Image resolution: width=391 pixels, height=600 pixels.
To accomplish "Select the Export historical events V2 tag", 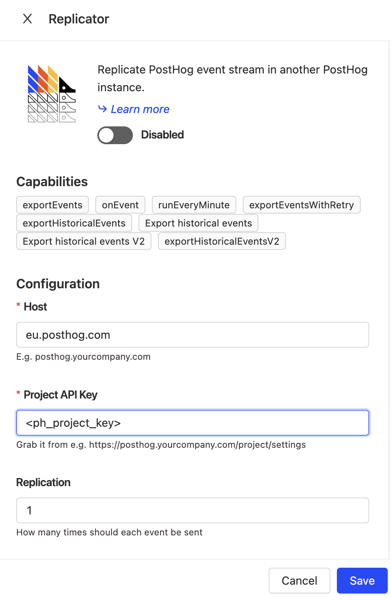I will tap(83, 241).
